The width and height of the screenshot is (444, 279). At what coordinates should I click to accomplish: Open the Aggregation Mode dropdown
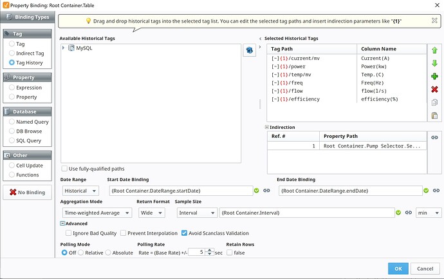[97, 213]
